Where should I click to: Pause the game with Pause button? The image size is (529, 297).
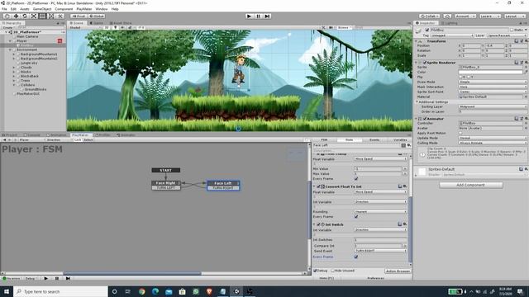258,16
